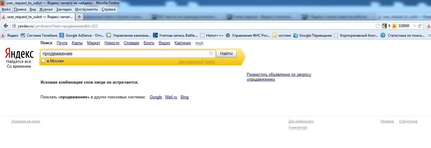Search the query in Google
This screenshot has height=148, width=431.
click(x=156, y=97)
